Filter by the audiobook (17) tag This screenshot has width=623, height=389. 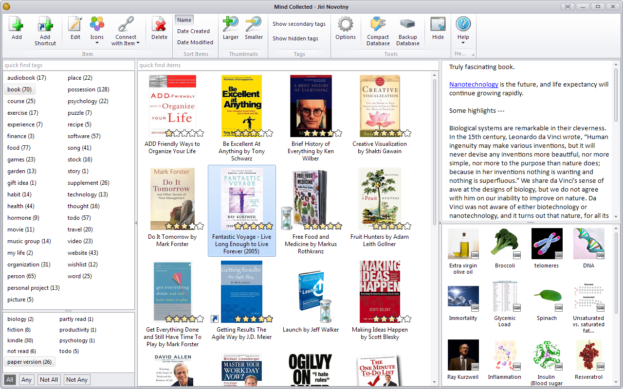[x=27, y=78]
